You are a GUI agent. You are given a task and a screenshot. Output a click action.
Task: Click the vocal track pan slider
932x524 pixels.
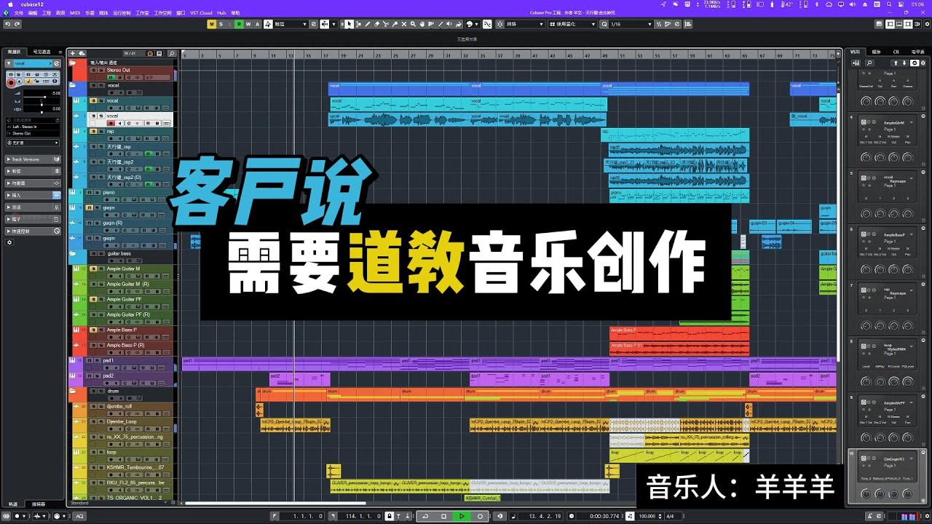[42, 103]
